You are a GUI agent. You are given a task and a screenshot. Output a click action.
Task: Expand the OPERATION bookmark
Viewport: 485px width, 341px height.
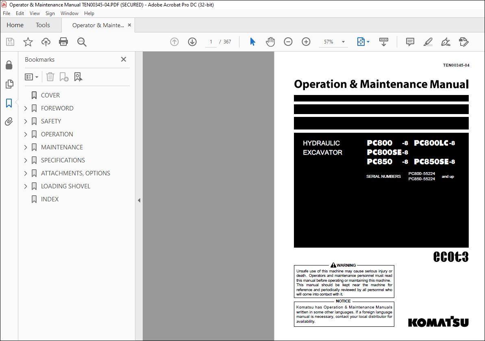click(x=26, y=134)
